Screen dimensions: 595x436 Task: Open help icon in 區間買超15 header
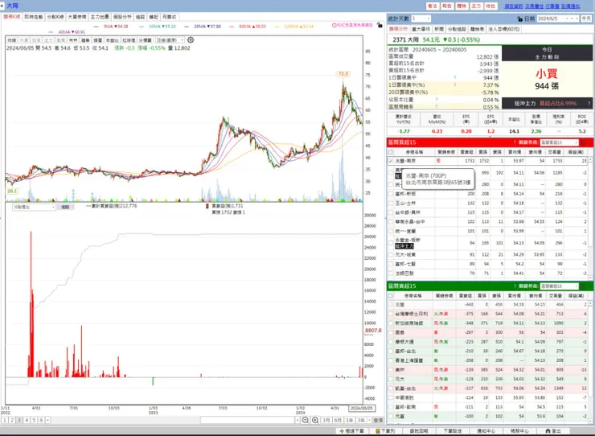click(515, 142)
